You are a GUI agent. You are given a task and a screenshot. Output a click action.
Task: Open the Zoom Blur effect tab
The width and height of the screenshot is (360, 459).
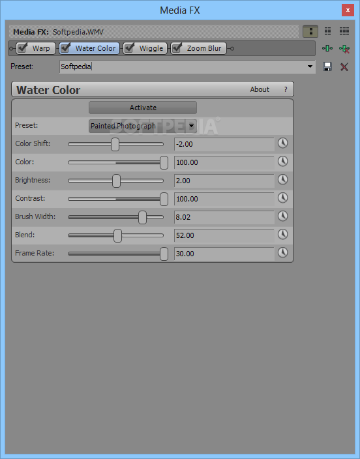point(199,48)
